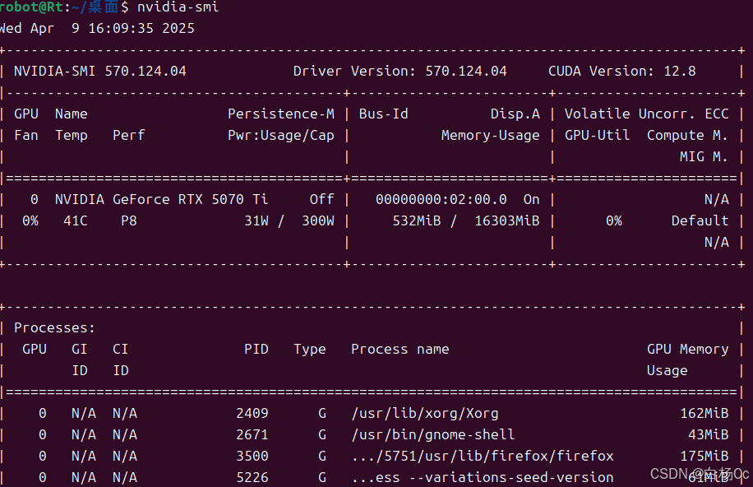Click the 162MiB memory usage value
753x487 pixels.
point(704,414)
